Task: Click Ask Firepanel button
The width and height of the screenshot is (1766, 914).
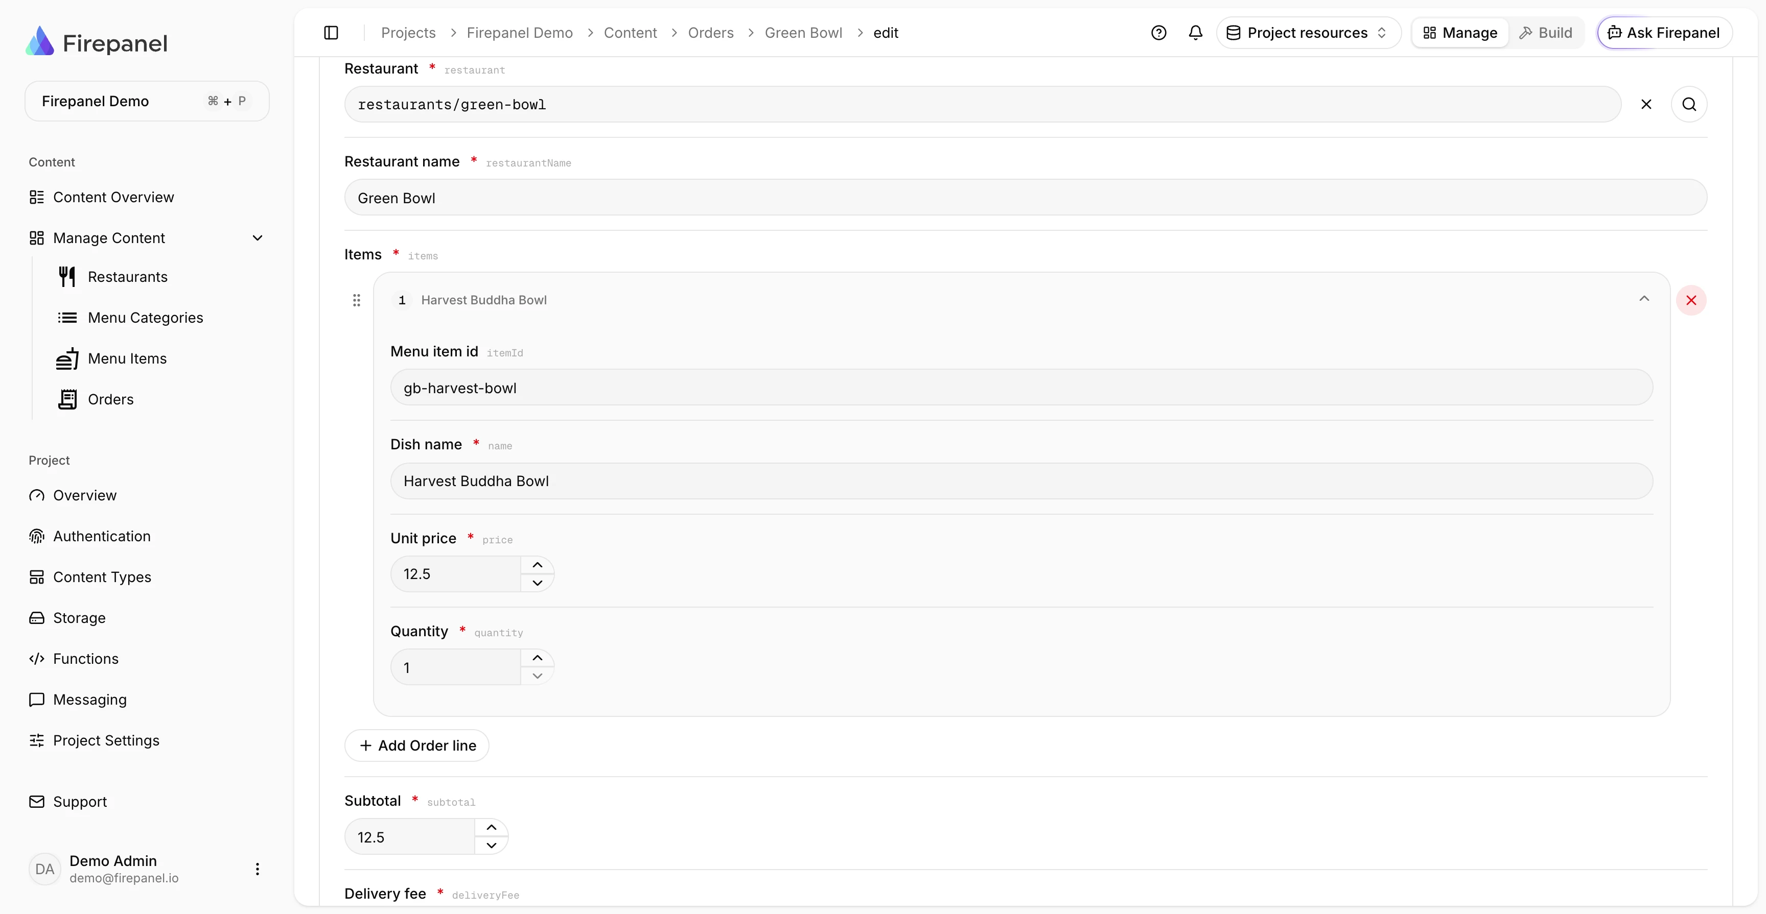Action: point(1664,33)
